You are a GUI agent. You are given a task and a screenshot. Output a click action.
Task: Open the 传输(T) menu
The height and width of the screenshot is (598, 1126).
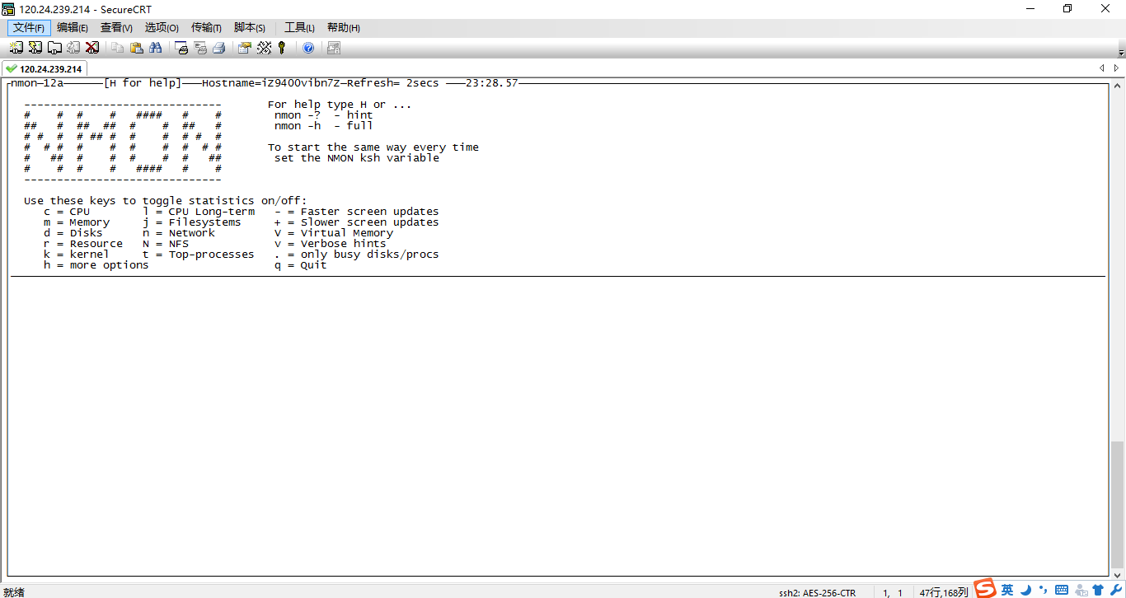pyautogui.click(x=206, y=28)
